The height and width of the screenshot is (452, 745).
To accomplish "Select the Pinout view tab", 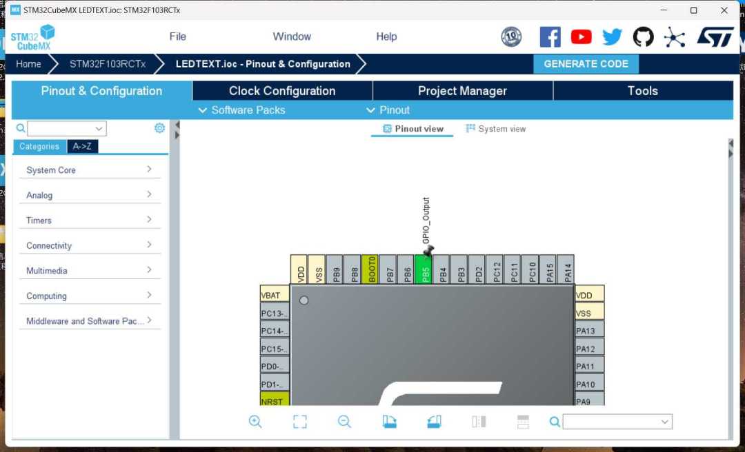I will tap(413, 129).
